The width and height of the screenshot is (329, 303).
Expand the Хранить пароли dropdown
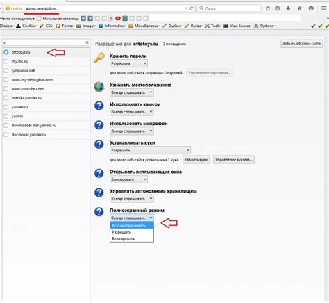tap(128, 63)
